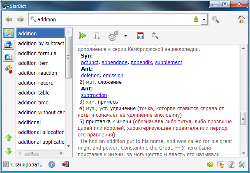This screenshot has width=250, height=173.
Task: Click the home icon in top toolbar
Action: [x=241, y=19]
